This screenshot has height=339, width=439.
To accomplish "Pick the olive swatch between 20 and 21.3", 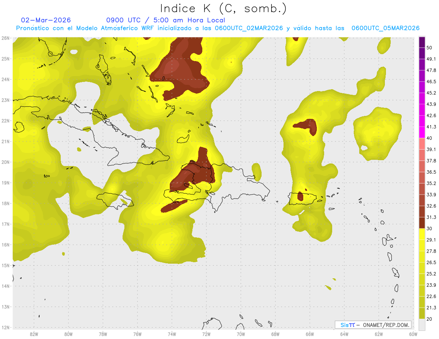I will (422, 313).
